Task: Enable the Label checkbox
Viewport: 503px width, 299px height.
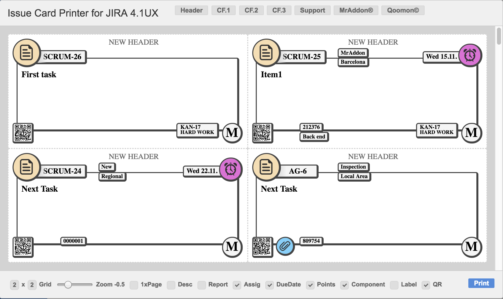Action: (394, 285)
